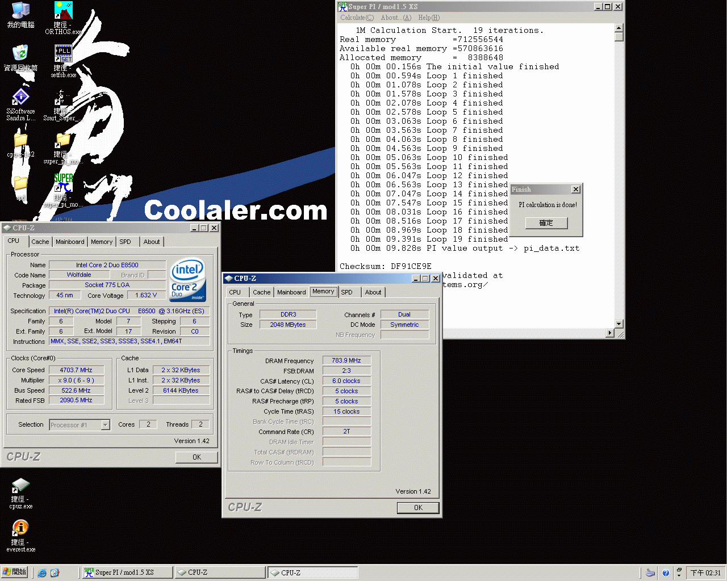Confirm the PI calculation done dialog

546,223
